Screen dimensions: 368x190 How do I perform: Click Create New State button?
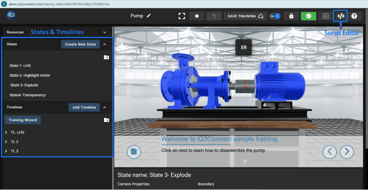[80, 44]
